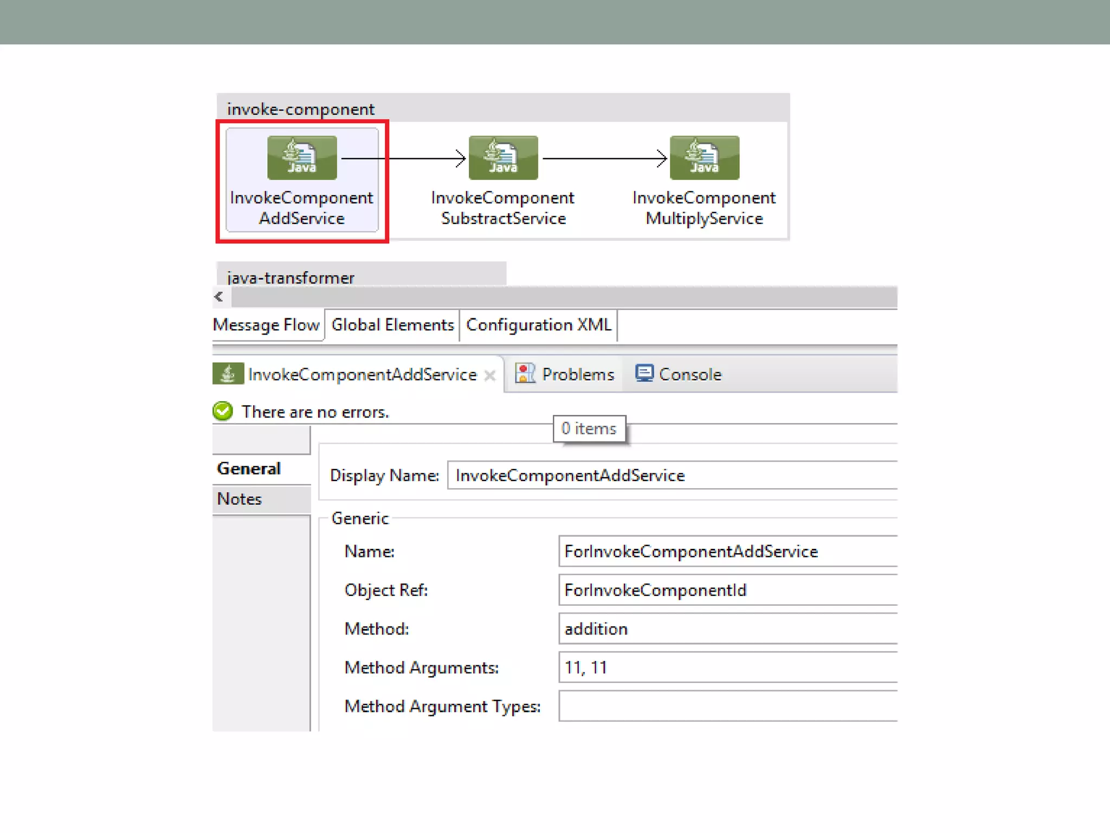This screenshot has height=833, width=1110.
Task: Open the Global Elements tab
Action: pyautogui.click(x=392, y=325)
